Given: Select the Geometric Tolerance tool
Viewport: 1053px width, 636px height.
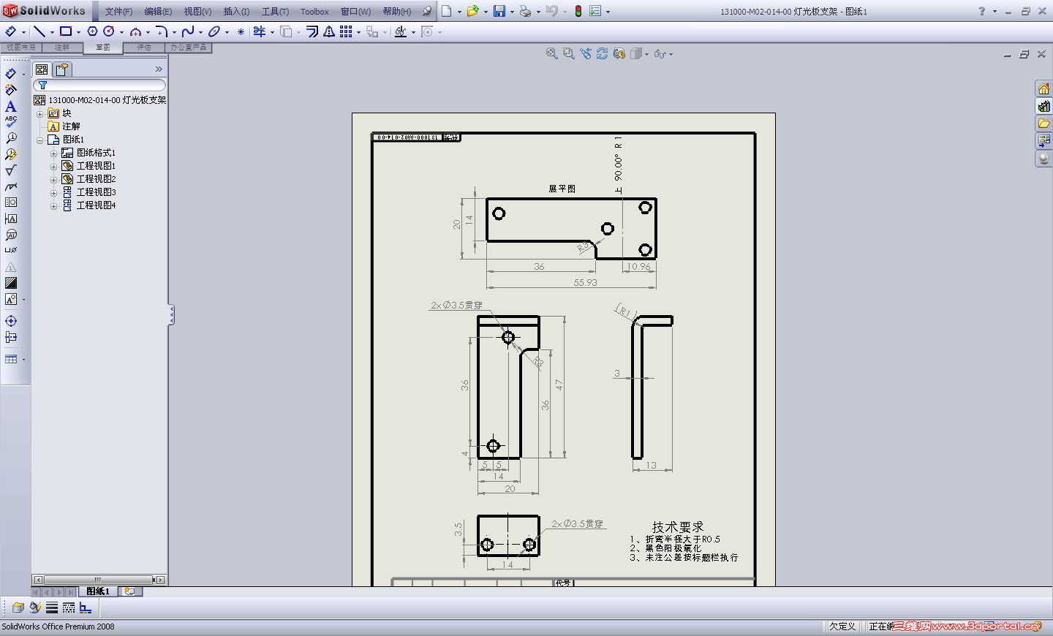Looking at the screenshot, I should 11,202.
